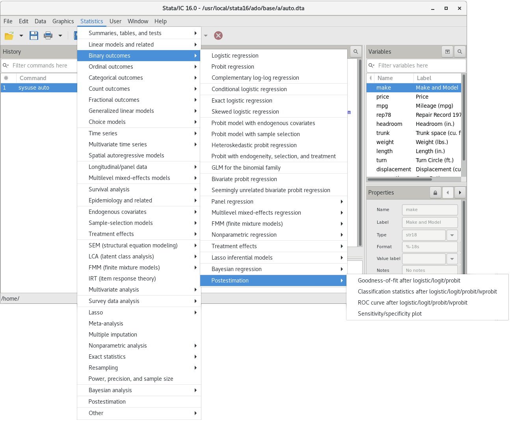Select Meta-analysis menu item
Screen dimensions: 510x421
tap(139, 324)
